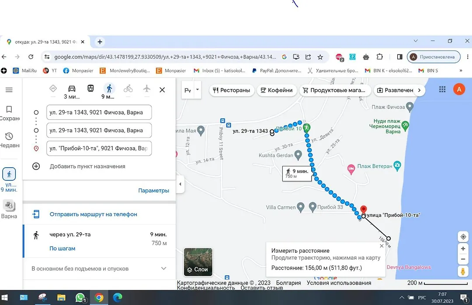Screen dimensions: 472x305
Task: Open Recents in sidebar
Action: [x=9, y=140]
